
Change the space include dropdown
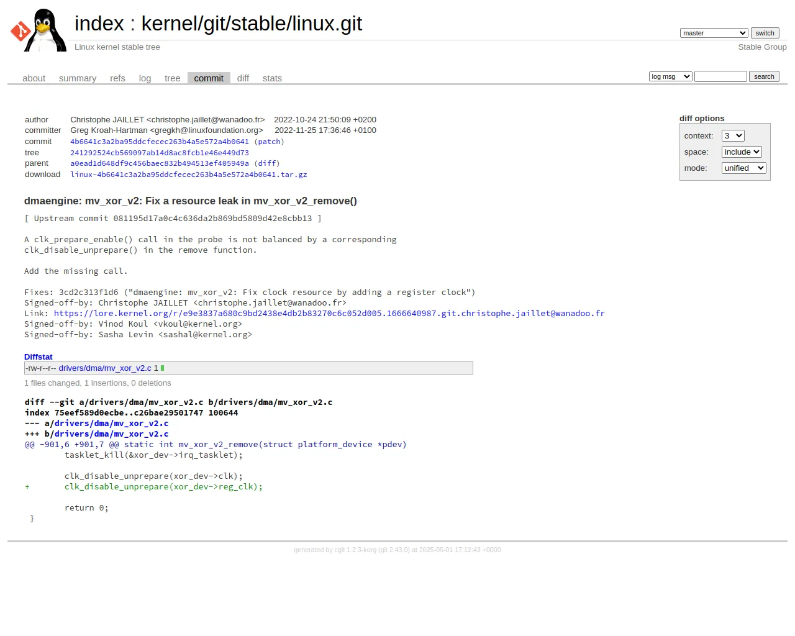(x=742, y=152)
